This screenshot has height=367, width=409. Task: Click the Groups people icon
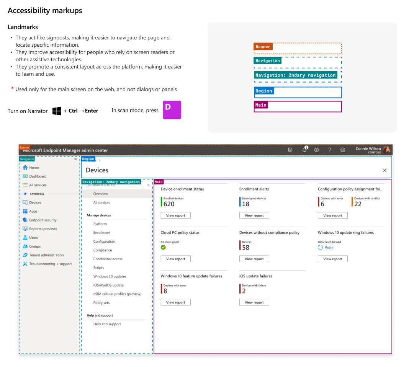[25, 246]
